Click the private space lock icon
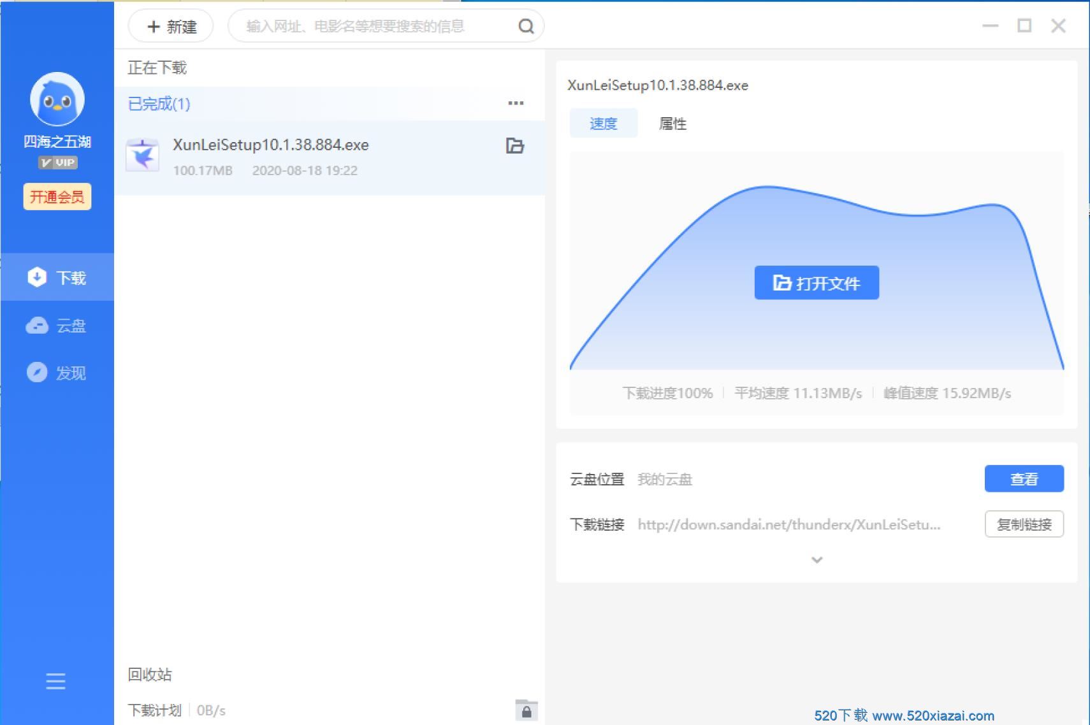 click(x=527, y=710)
